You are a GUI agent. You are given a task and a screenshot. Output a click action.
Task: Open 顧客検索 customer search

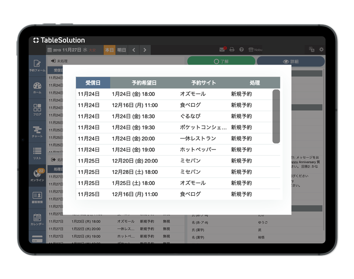[x=37, y=197]
